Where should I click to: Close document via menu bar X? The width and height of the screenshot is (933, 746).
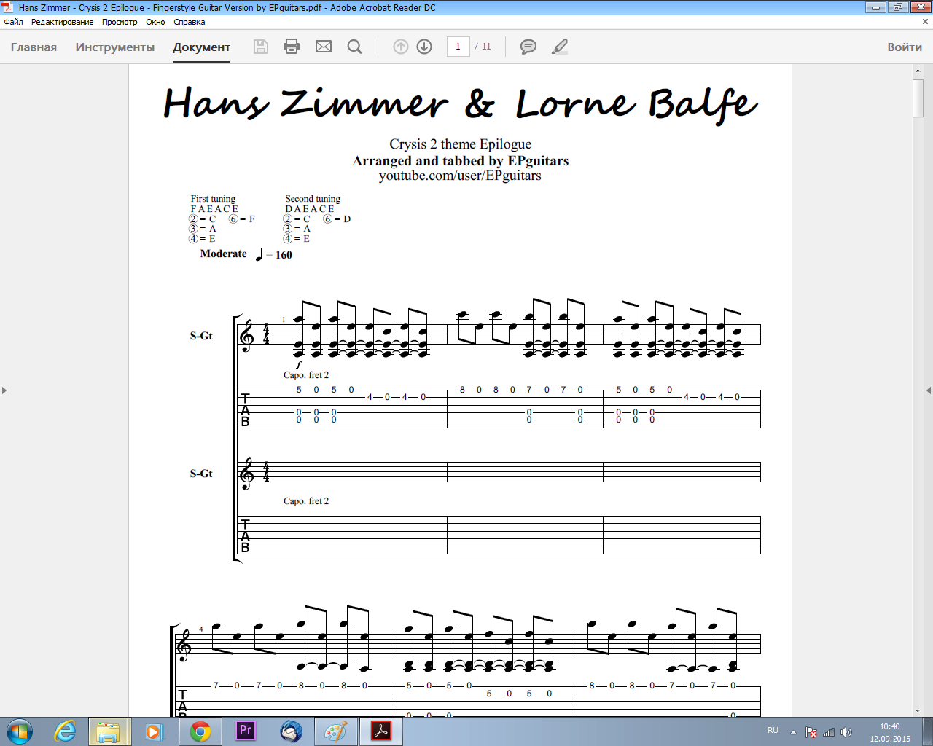coord(926,22)
